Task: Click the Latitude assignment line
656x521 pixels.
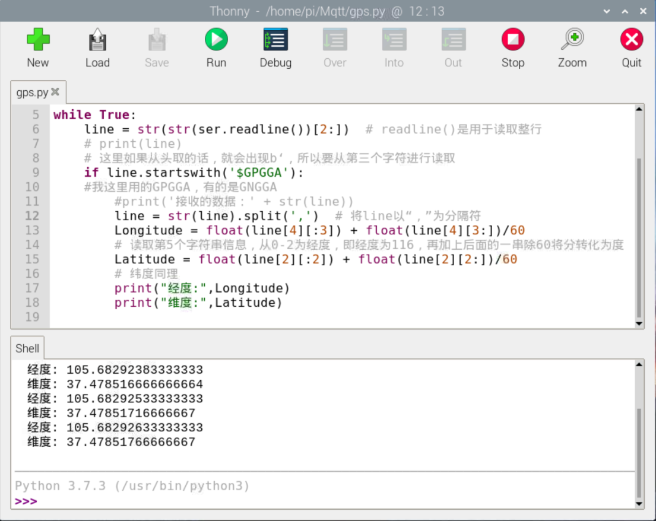Action: pos(316,259)
